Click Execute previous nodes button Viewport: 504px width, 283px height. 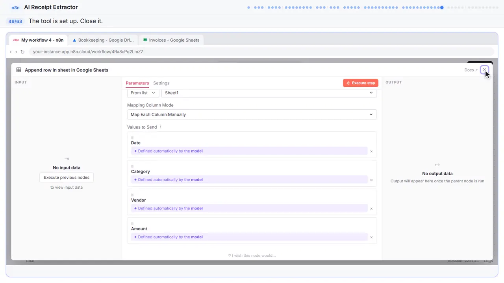[67, 178]
